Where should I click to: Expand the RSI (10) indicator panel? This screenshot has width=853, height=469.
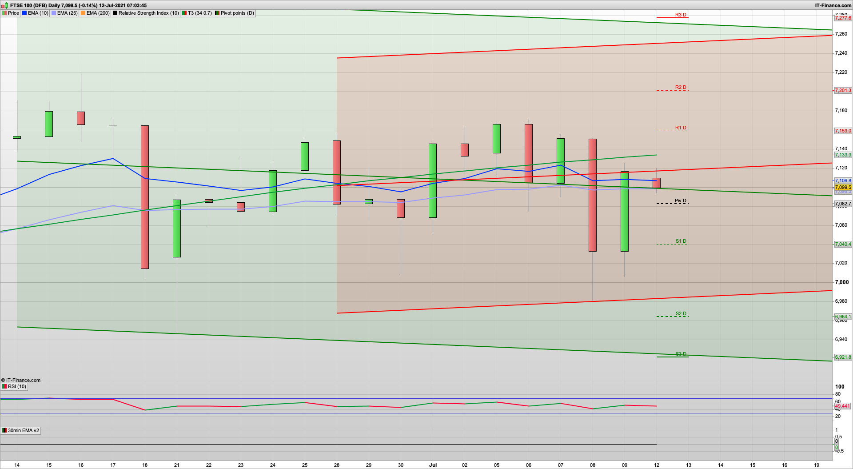16,386
